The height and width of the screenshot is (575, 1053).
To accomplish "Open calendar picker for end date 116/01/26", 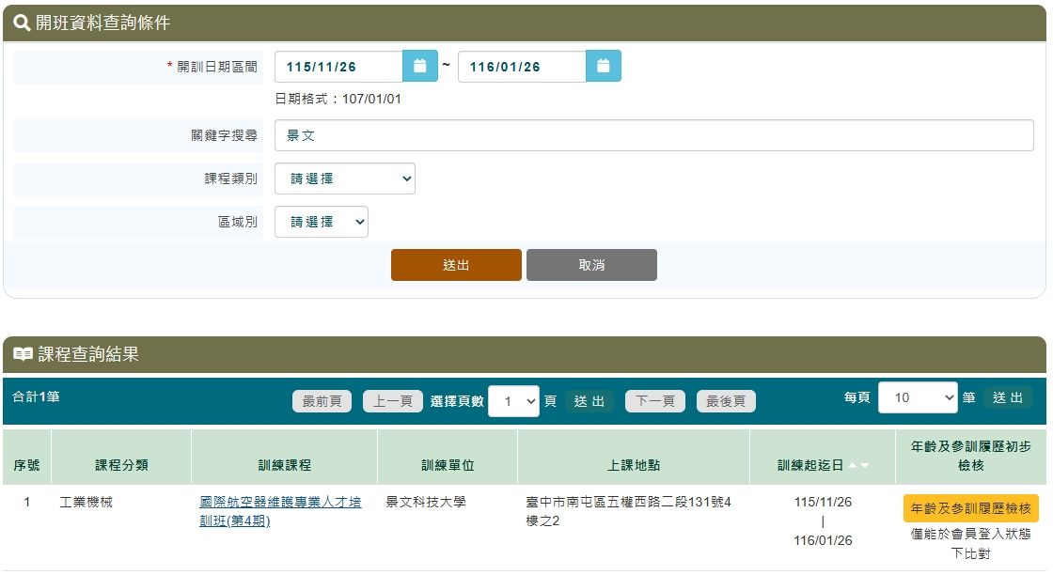I will point(603,67).
